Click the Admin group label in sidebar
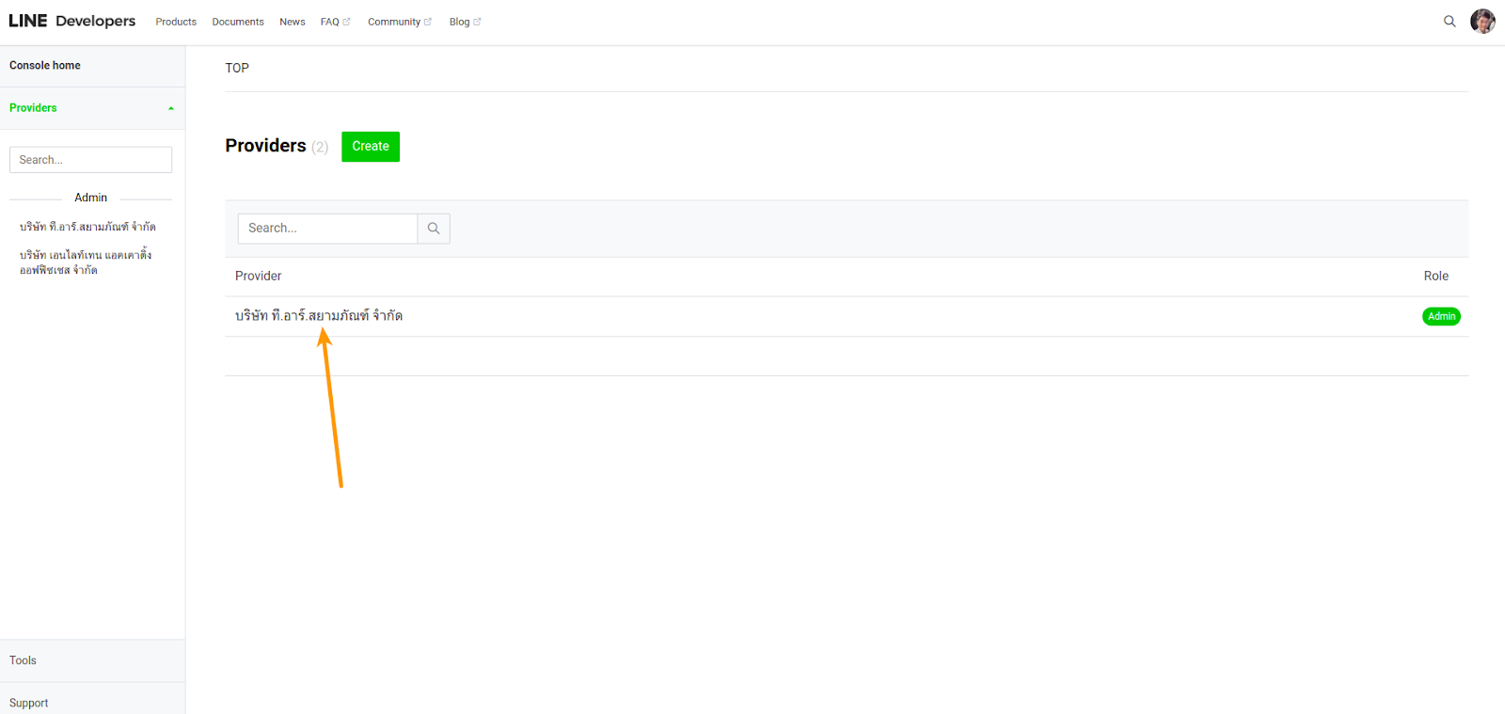This screenshot has height=714, width=1505. (x=91, y=198)
